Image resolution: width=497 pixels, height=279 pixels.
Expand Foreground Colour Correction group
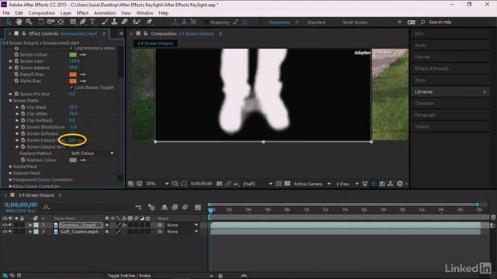point(10,180)
